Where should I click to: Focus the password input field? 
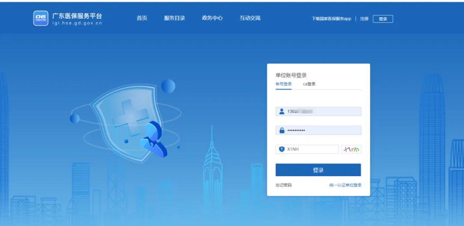point(322,130)
